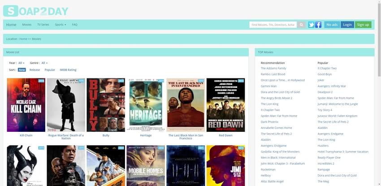
Task: Open Joker popular link
Action: click(321, 80)
